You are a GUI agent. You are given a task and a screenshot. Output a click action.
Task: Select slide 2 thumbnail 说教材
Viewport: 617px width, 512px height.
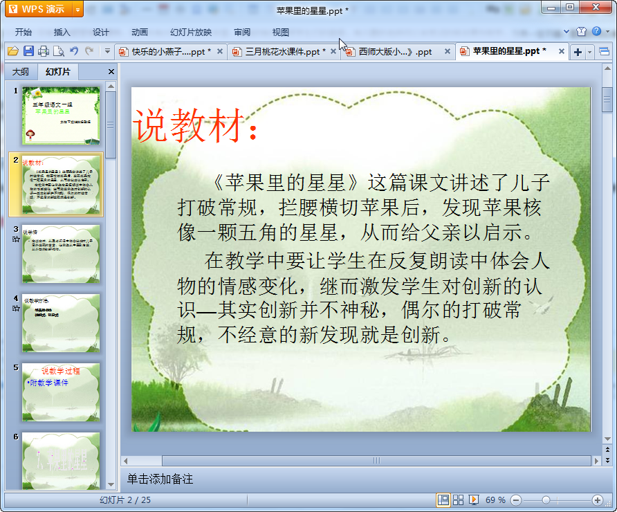[x=61, y=185]
